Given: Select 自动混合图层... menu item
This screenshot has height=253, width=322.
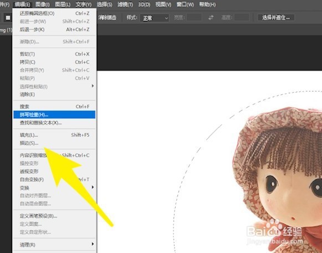Looking at the screenshot, I should 55,204.
